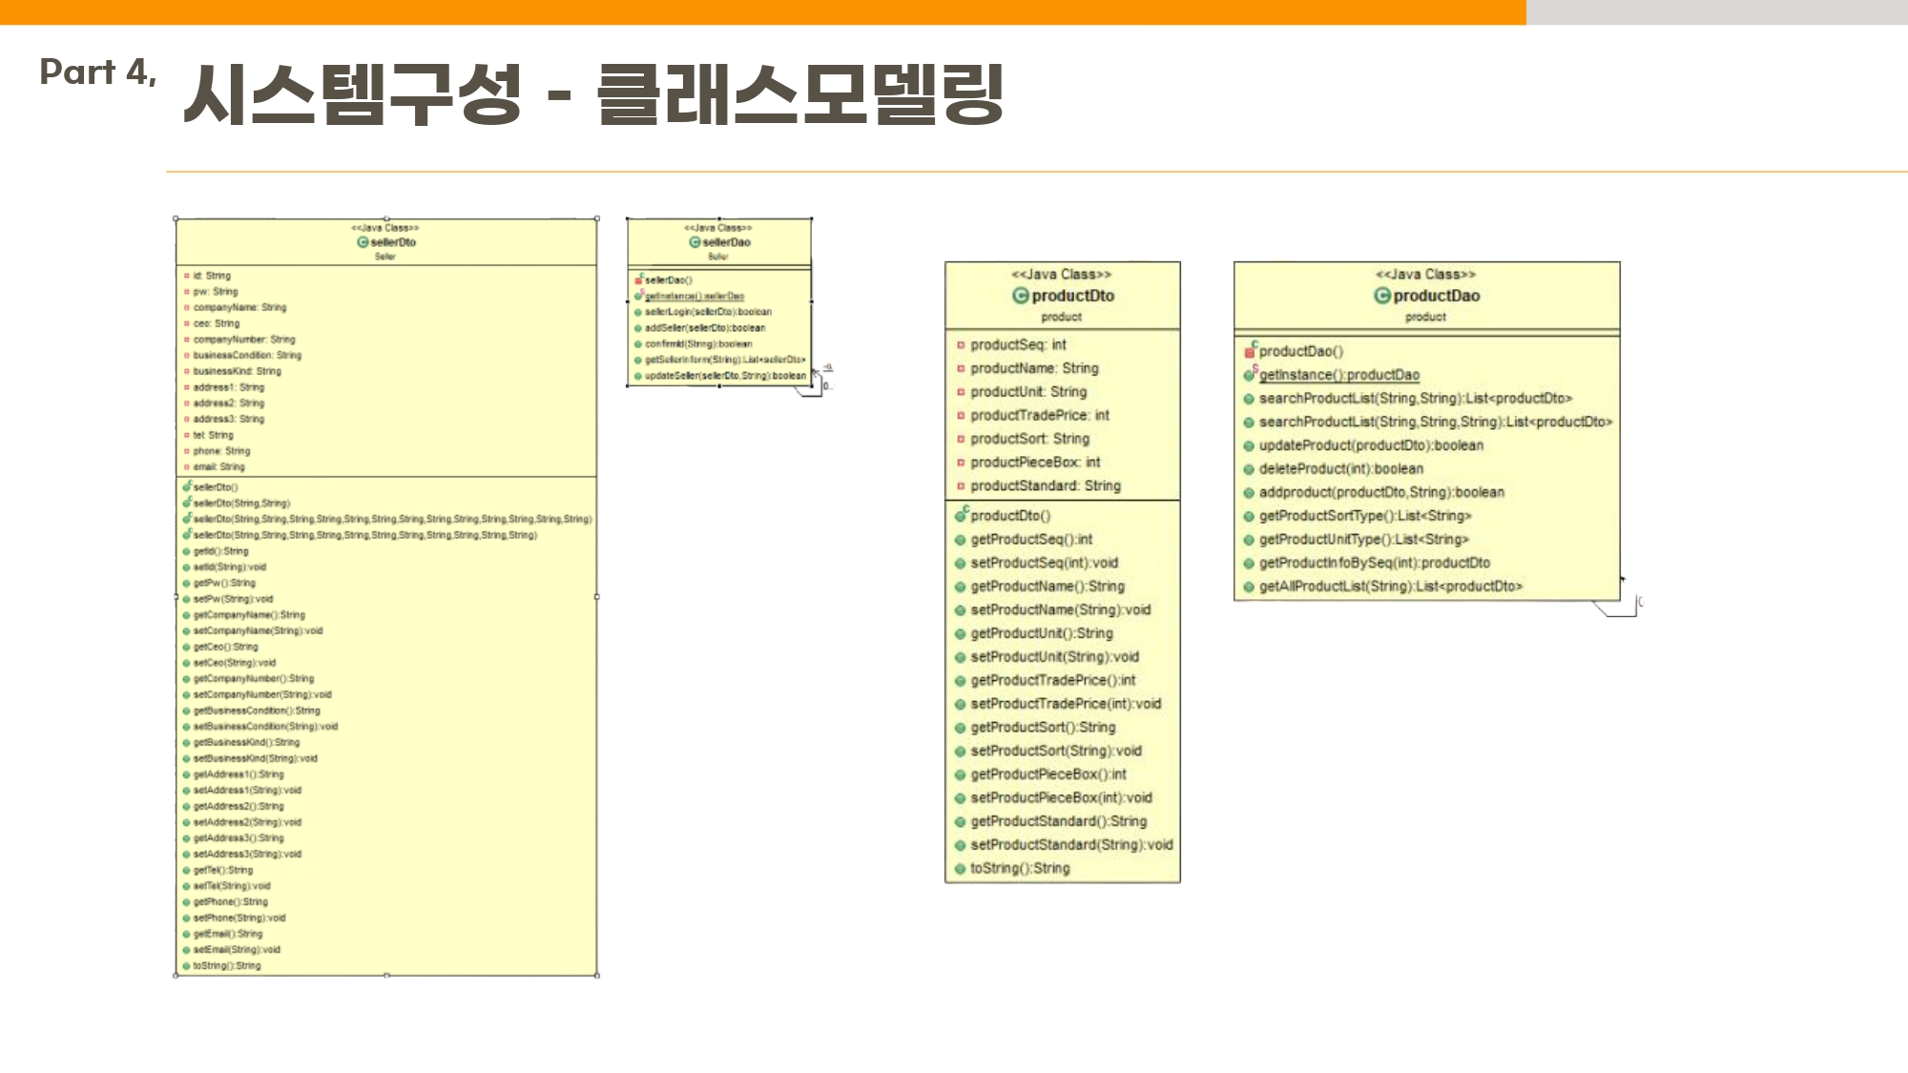Image resolution: width=1908 pixels, height=1073 pixels.
Task: Click the field icon next to productSeq: int
Action: pos(961,345)
